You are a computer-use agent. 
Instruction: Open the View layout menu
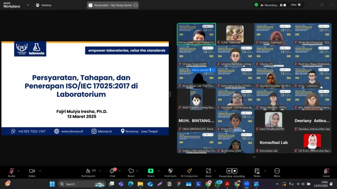(x=295, y=5)
